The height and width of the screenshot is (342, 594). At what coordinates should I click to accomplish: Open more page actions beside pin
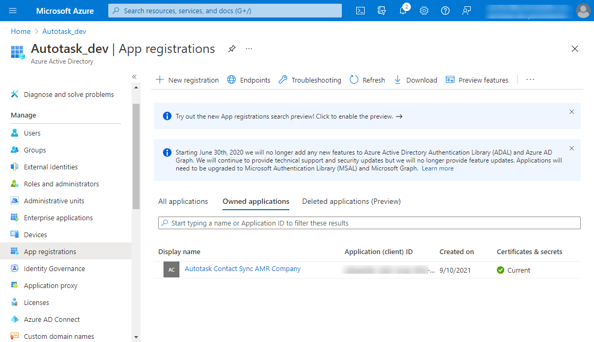tap(249, 49)
